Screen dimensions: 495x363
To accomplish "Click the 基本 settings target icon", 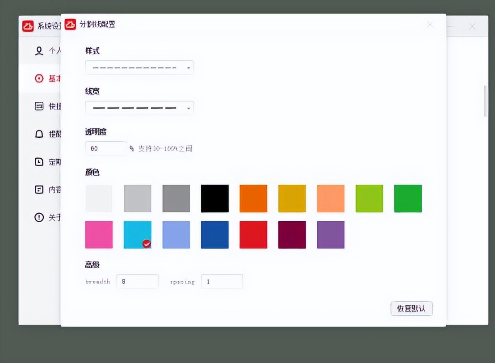I will pos(39,78).
